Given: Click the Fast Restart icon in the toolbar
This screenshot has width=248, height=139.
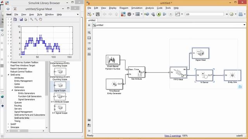Looking at the screenshot, I should pos(146,14).
